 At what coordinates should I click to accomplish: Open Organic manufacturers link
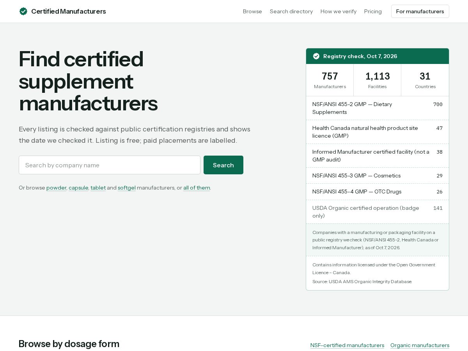420,345
